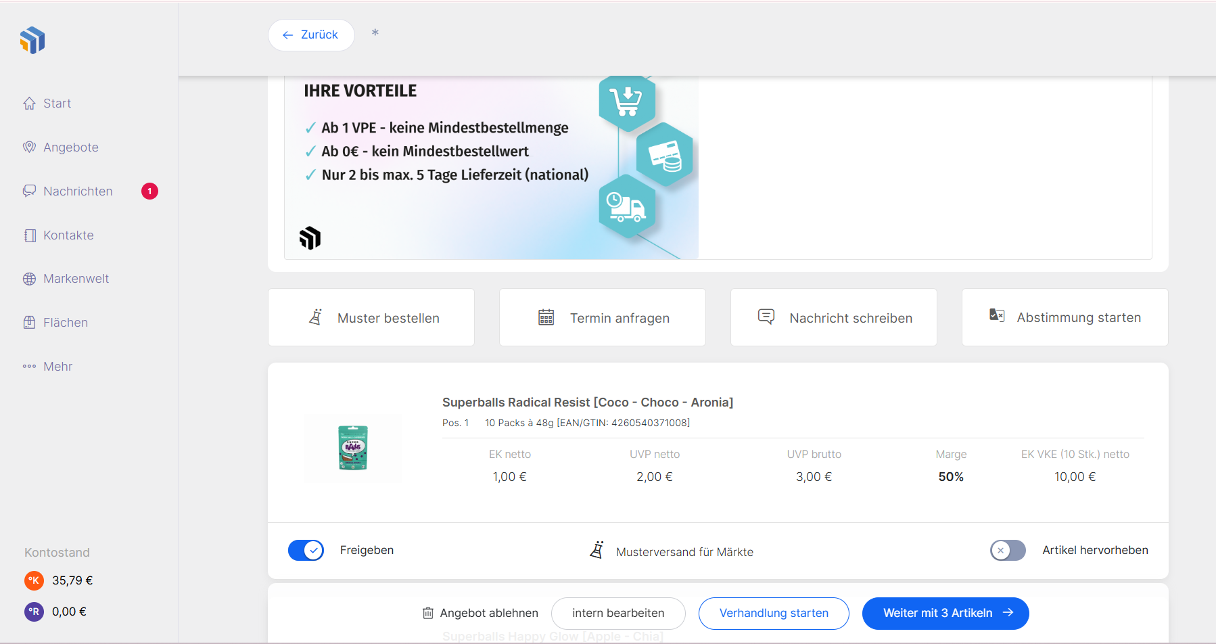The image size is (1216, 644).
Task: Click Muster bestellen button
Action: tap(371, 318)
